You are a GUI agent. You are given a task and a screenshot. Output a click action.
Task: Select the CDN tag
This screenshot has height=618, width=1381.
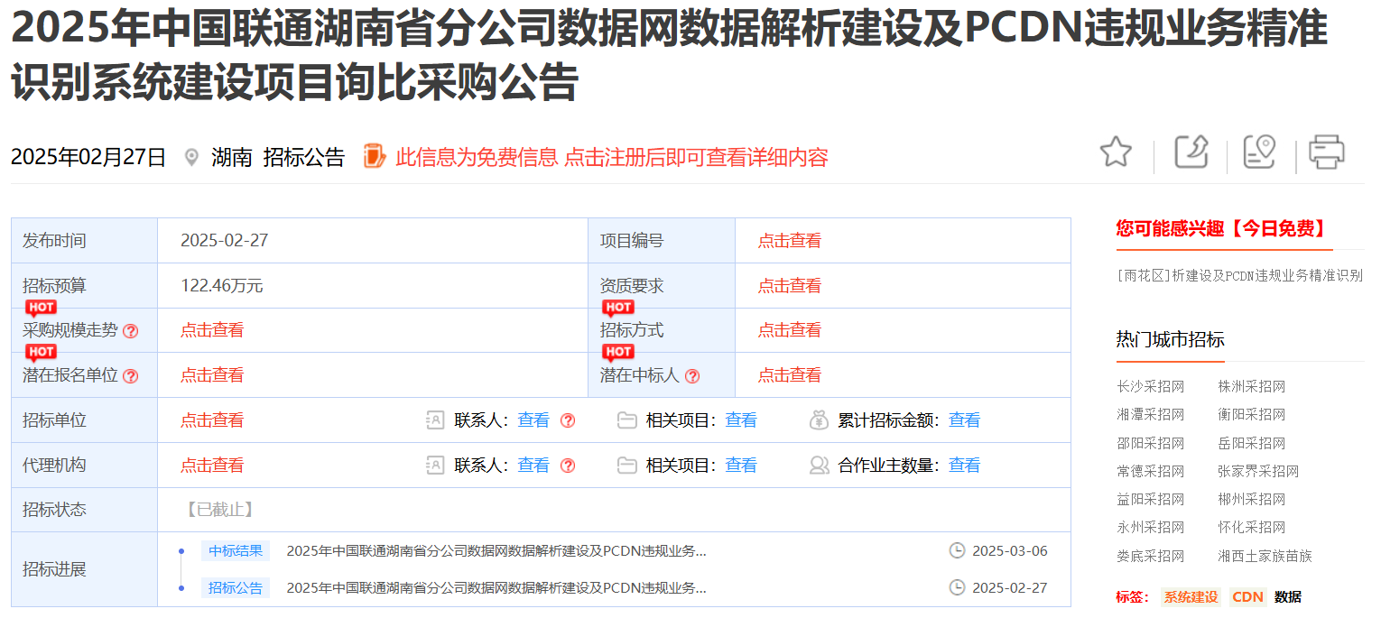[1247, 597]
